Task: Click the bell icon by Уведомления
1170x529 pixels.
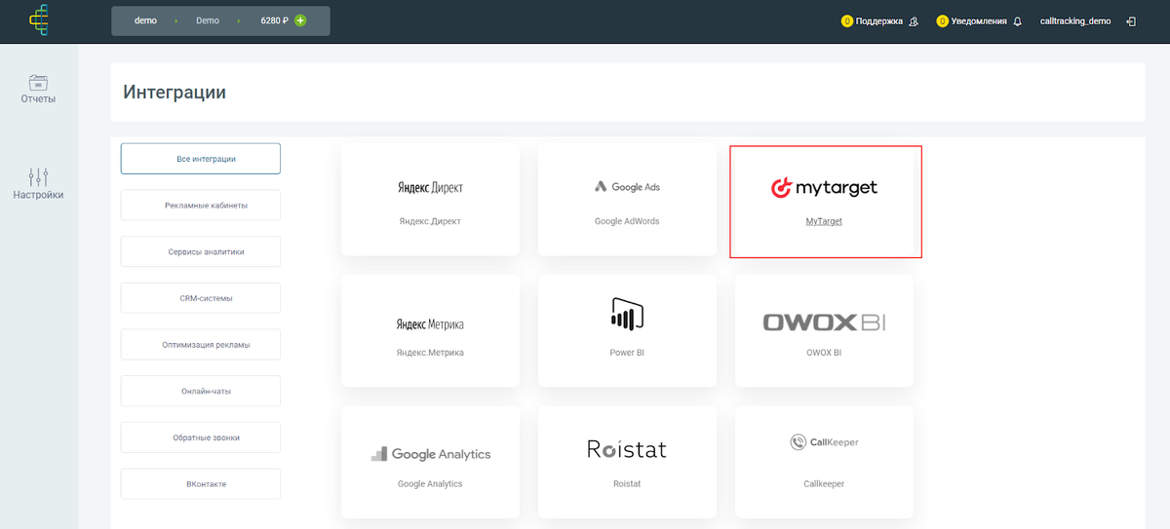Action: pyautogui.click(x=1018, y=20)
